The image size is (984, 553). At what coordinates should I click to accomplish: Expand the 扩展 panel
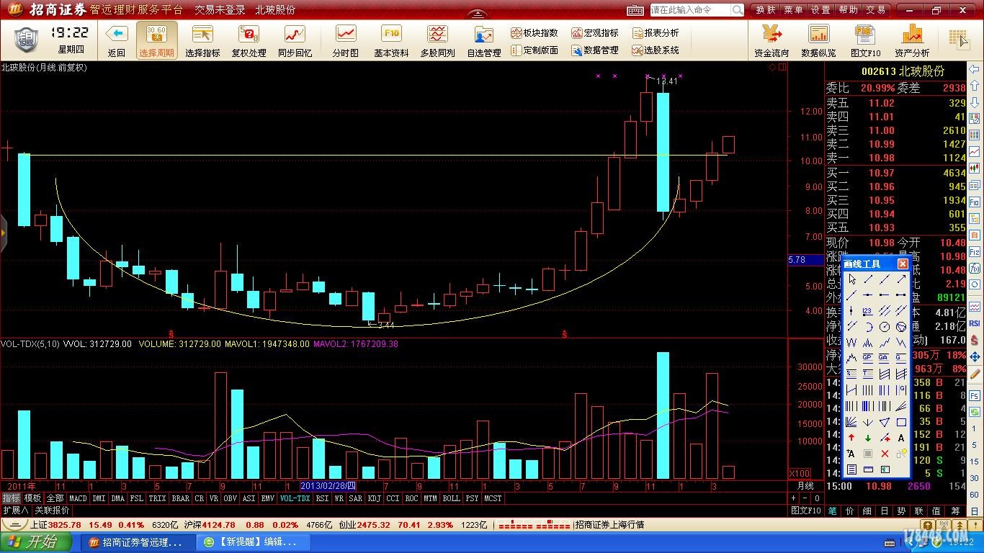[x=15, y=510]
